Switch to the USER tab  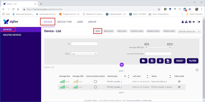point(80,22)
